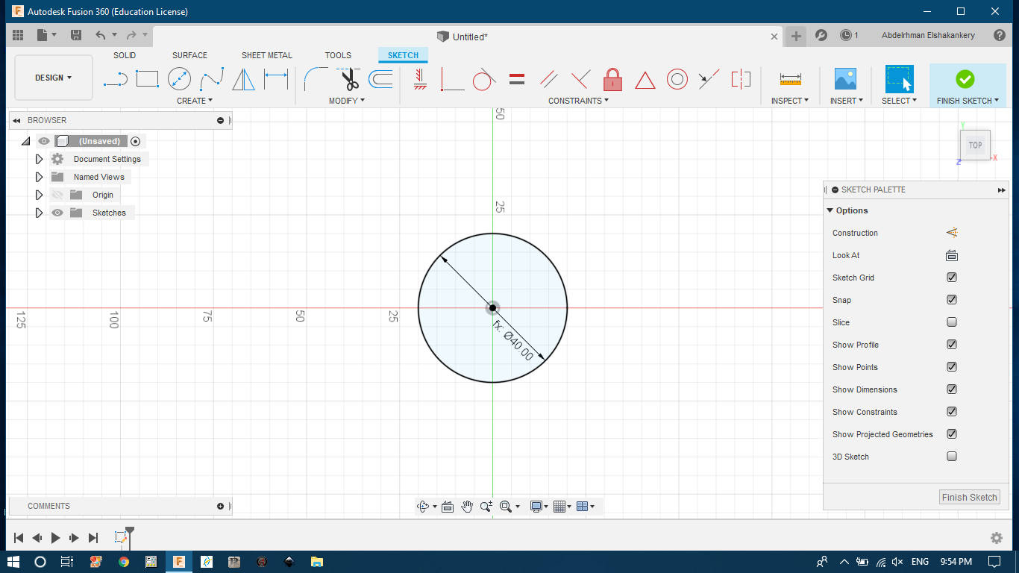1019x573 pixels.
Task: Toggle the Show Points checkbox
Action: [x=952, y=367]
